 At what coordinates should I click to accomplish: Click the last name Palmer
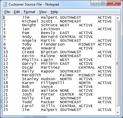pyautogui.click(x=67, y=75)
